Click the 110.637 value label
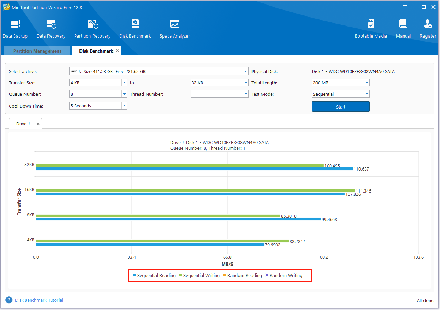The width and height of the screenshot is (440, 310). click(x=361, y=169)
